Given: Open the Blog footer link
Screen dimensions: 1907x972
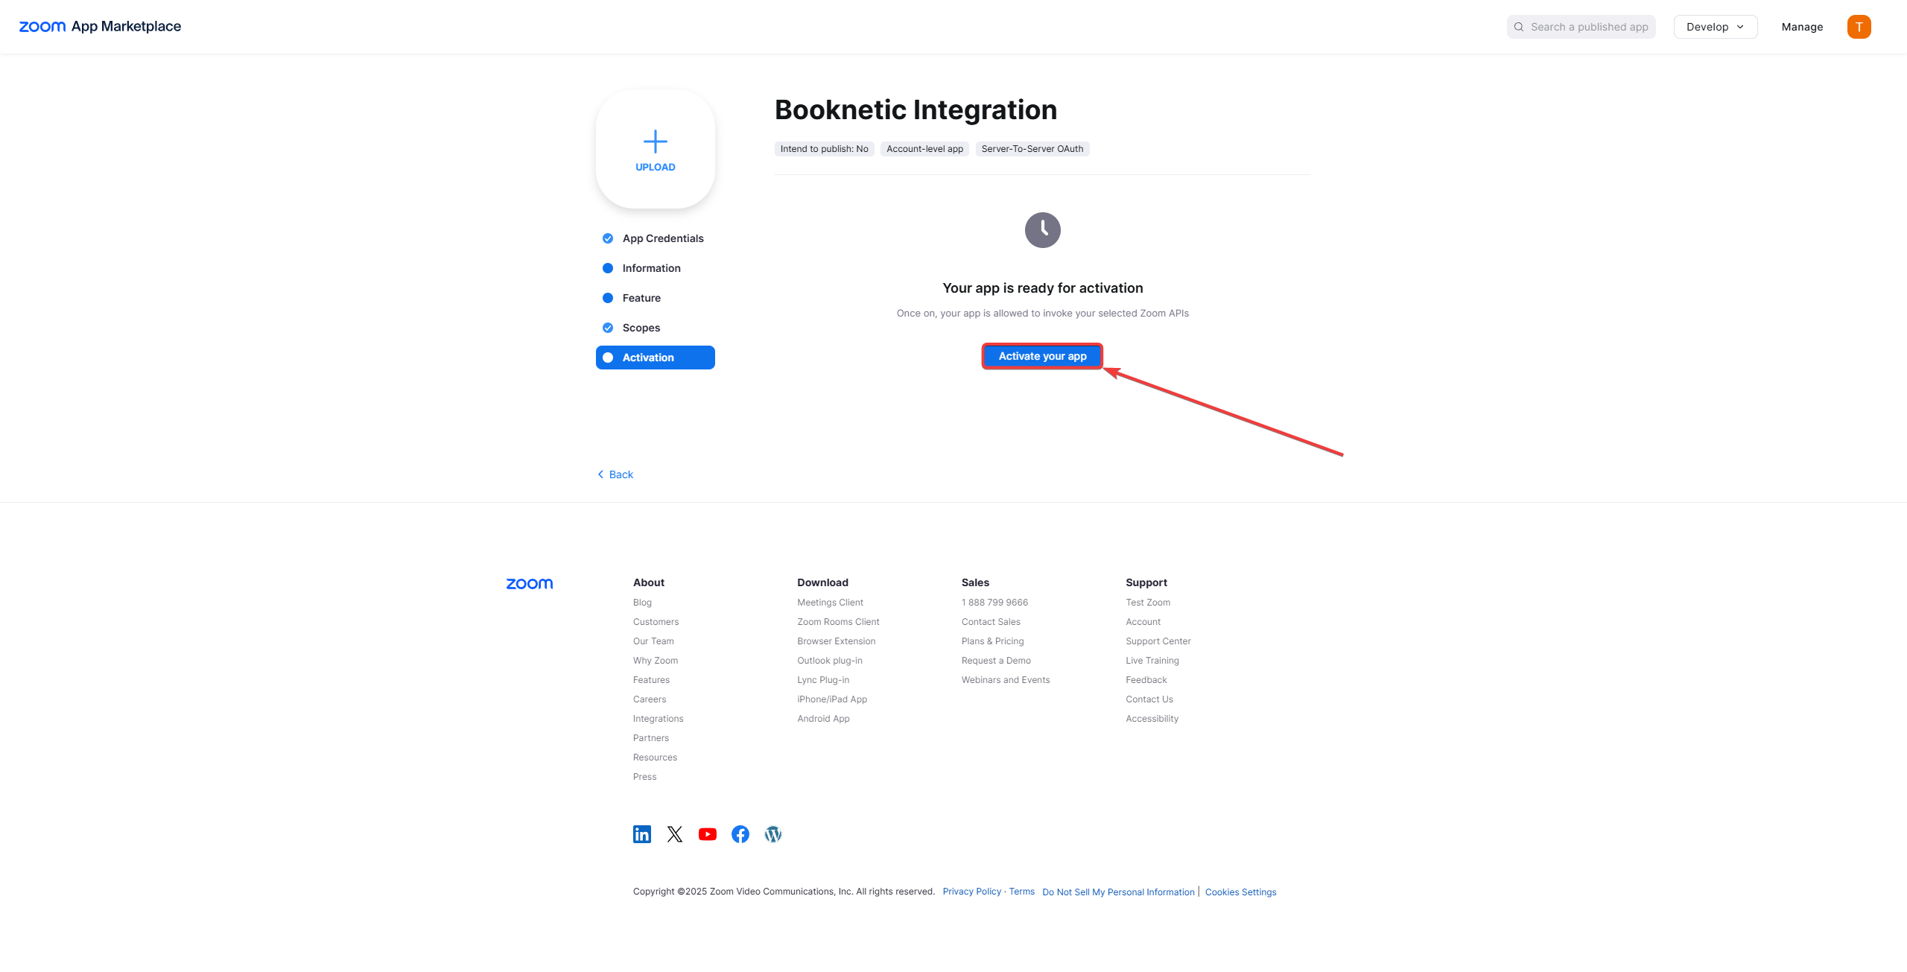Looking at the screenshot, I should pyautogui.click(x=642, y=603).
